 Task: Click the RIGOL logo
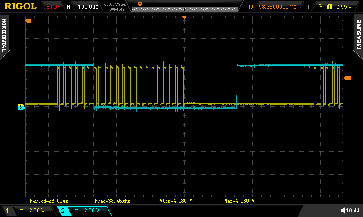point(20,6)
